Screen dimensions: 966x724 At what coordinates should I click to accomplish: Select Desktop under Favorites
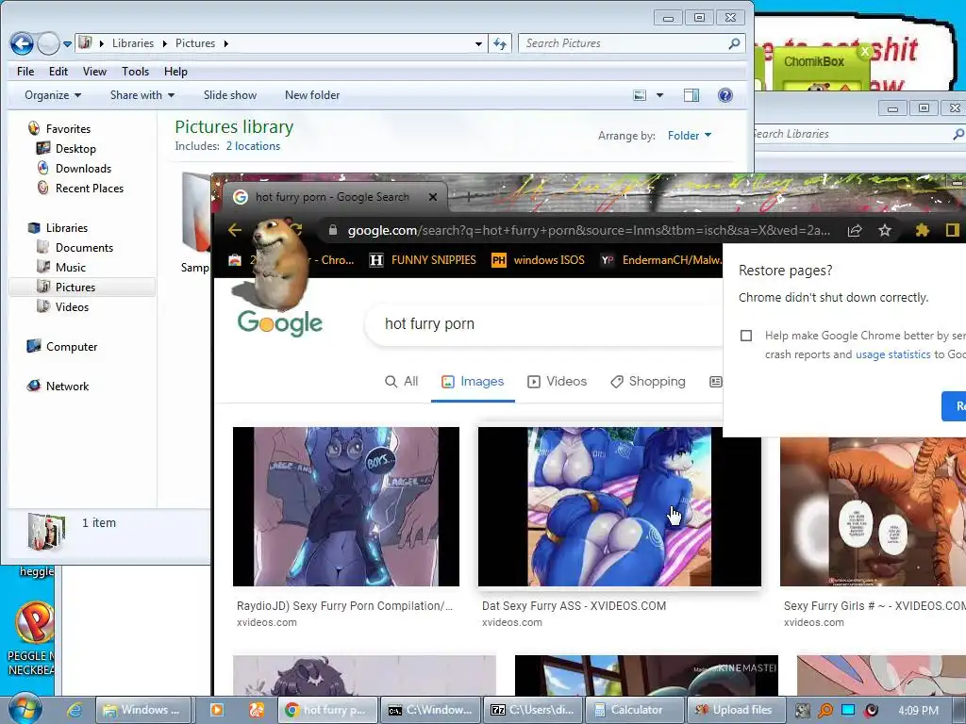pos(66,149)
